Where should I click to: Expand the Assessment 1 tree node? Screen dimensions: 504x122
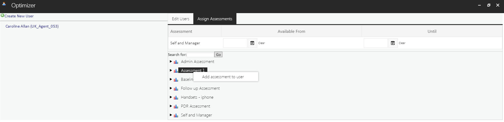[171, 71]
